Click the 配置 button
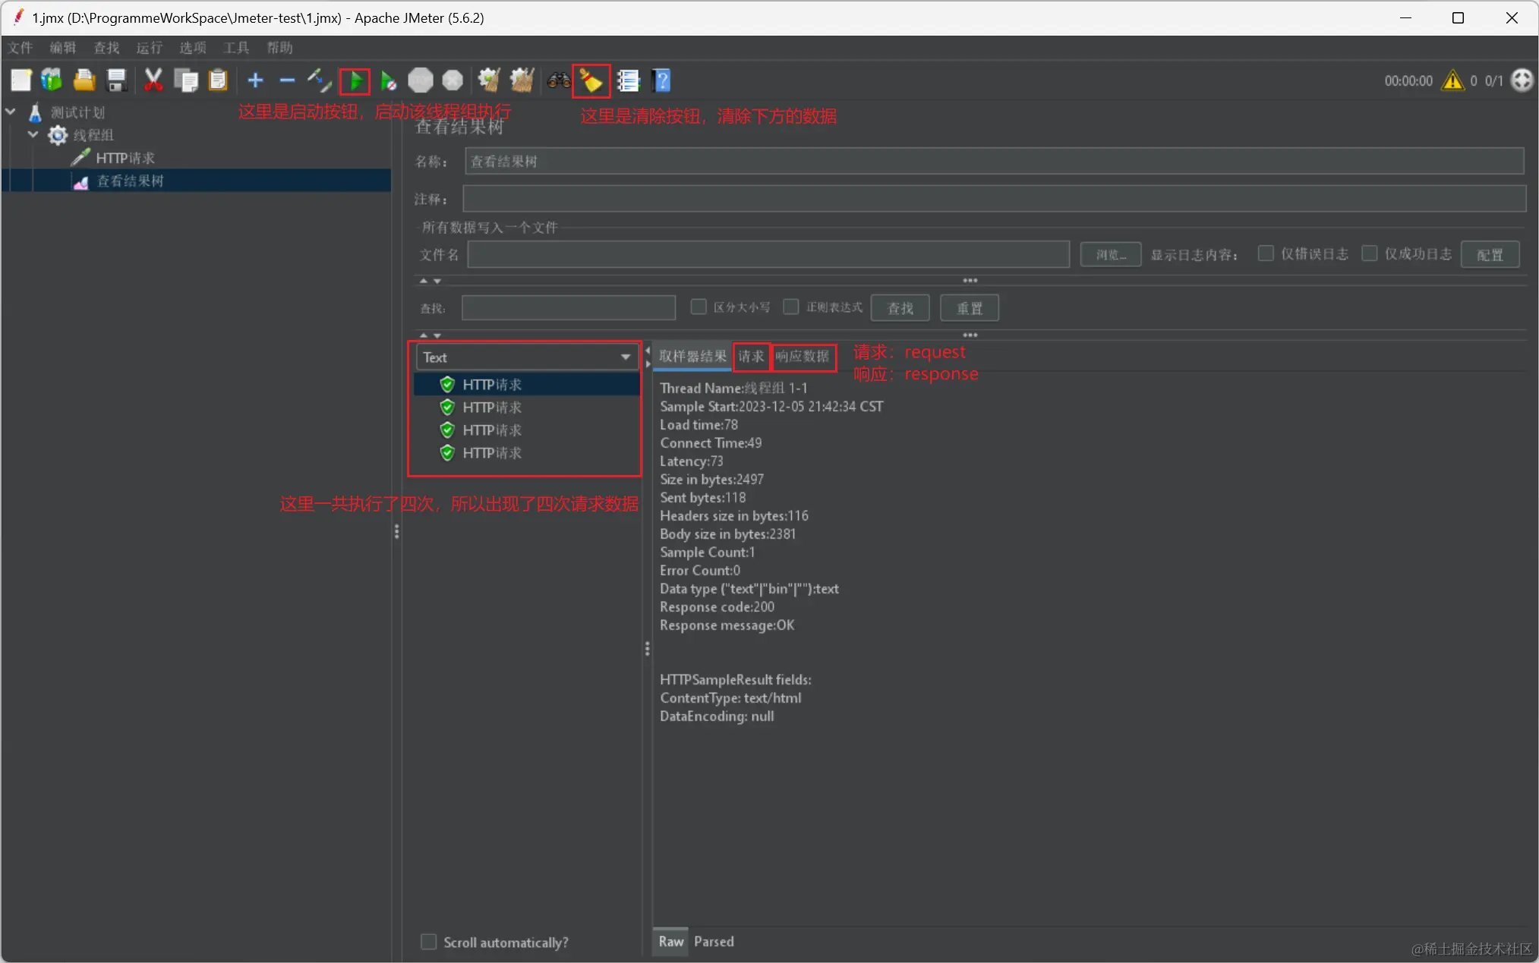 click(x=1489, y=255)
